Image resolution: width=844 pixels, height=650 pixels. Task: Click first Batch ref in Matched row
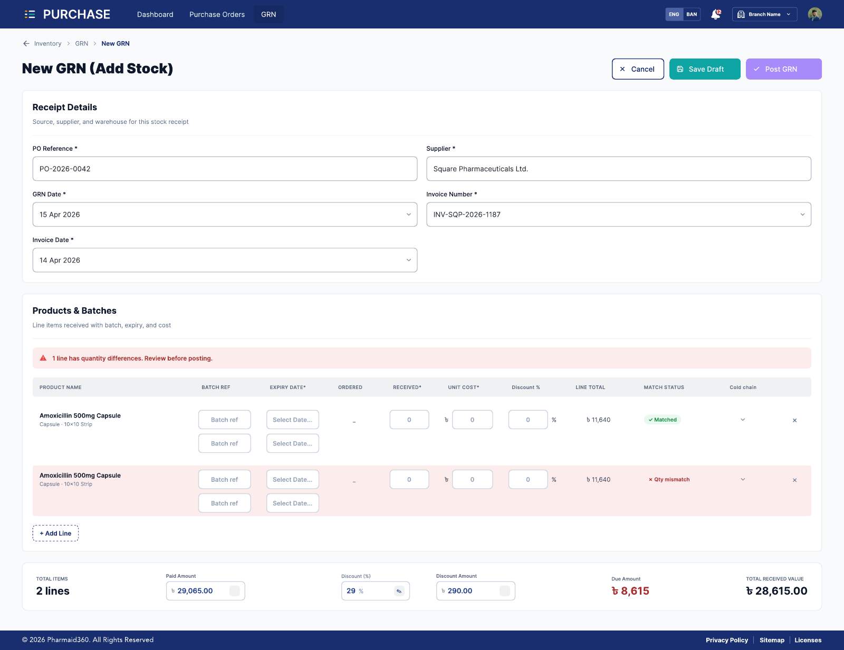(225, 420)
